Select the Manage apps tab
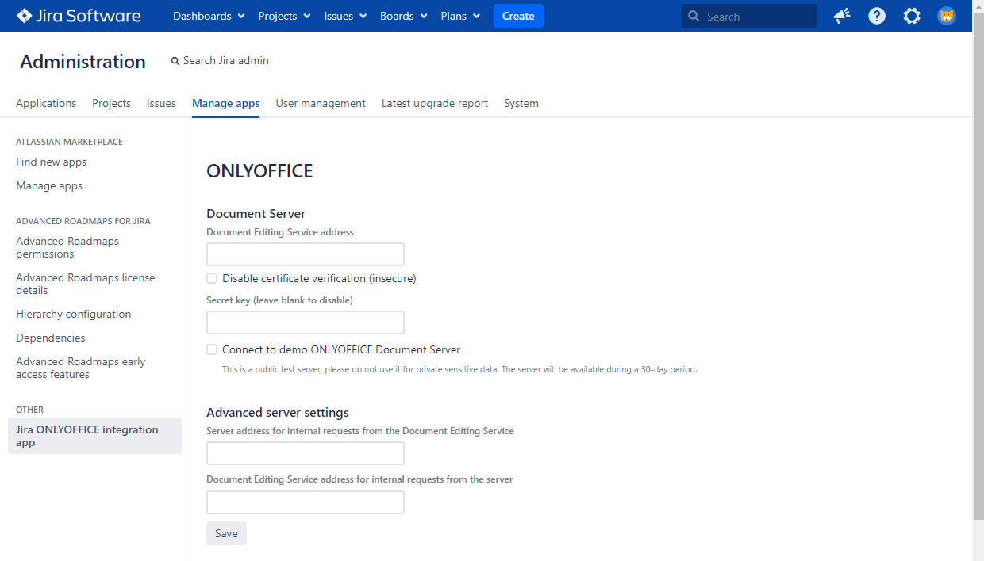 point(225,103)
